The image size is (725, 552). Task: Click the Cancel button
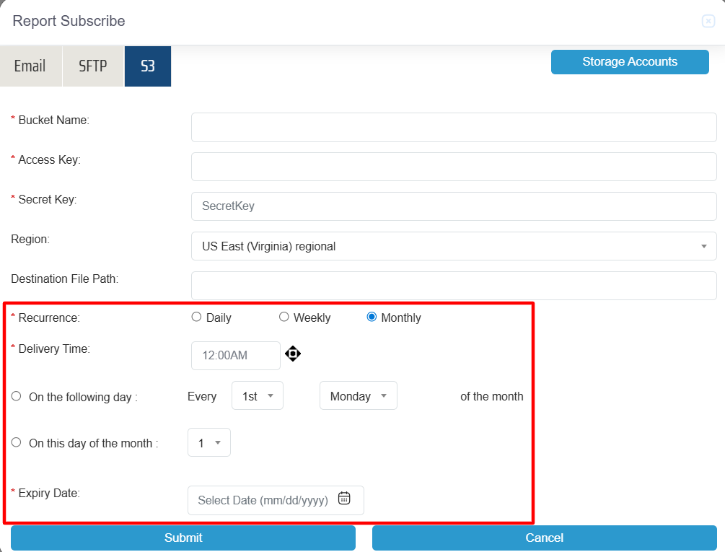[x=544, y=538]
